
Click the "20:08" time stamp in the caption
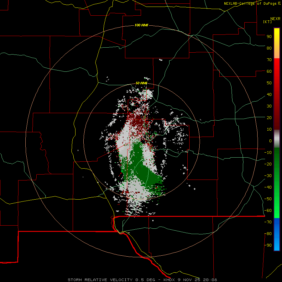[x=210, y=280]
